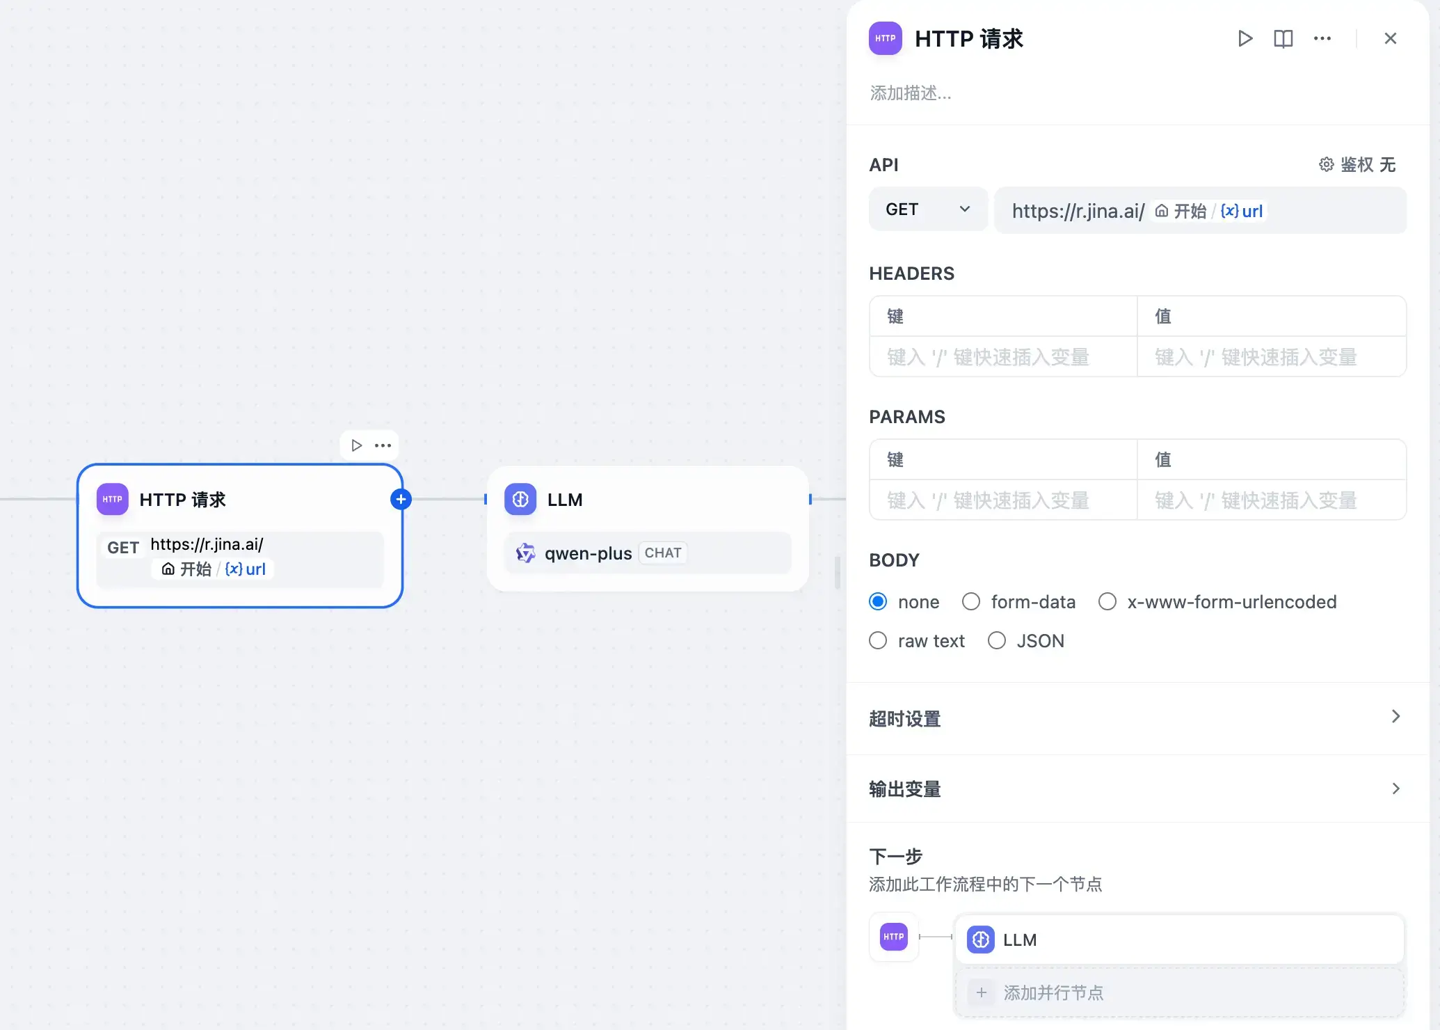Click the LLM node right output handle
This screenshot has width=1440, height=1030.
pyautogui.click(x=810, y=499)
